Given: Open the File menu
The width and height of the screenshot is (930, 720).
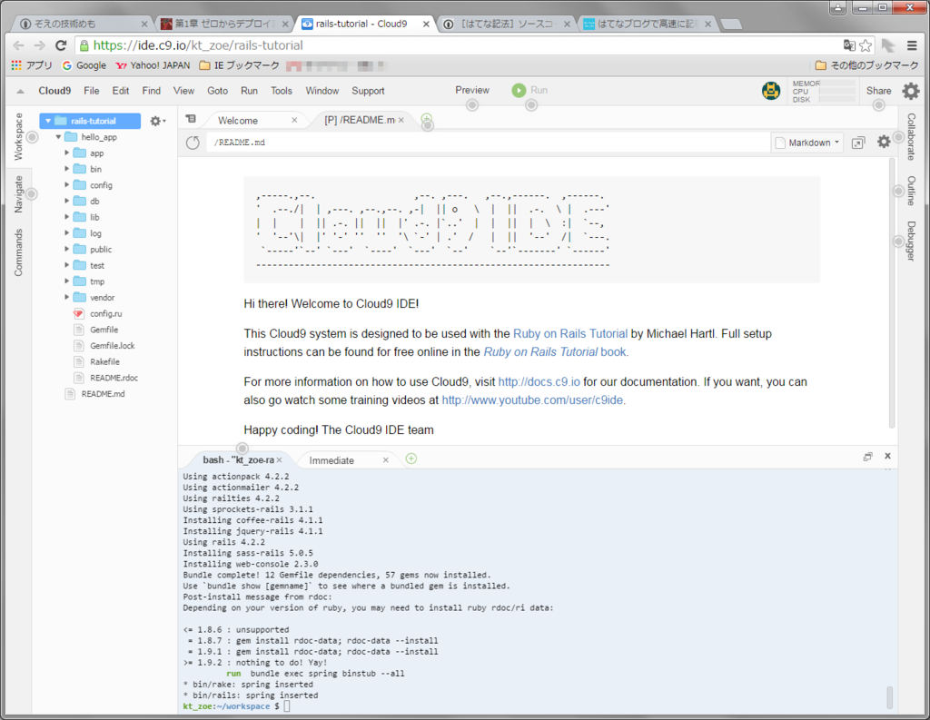Looking at the screenshot, I should [x=92, y=91].
